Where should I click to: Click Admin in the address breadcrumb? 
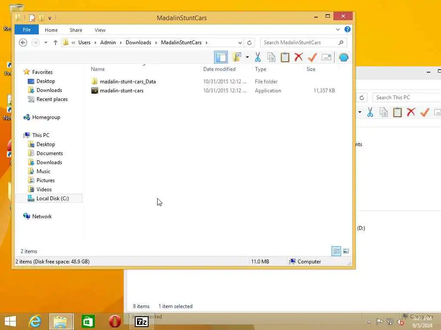(108, 43)
